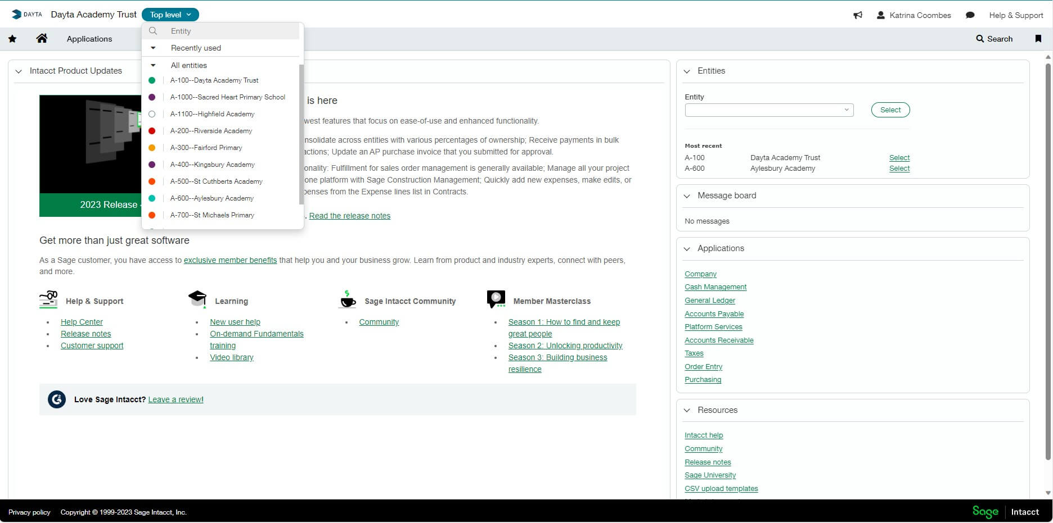
Task: Open Season 2: Unlocking productivity link
Action: pos(565,345)
